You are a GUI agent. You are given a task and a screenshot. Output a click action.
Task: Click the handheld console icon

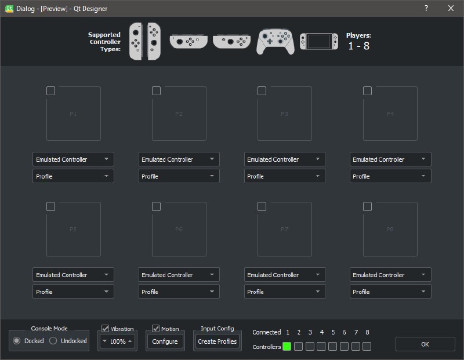click(x=318, y=42)
